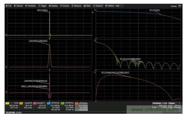Open the C1 channel descriptor box

point(12,106)
